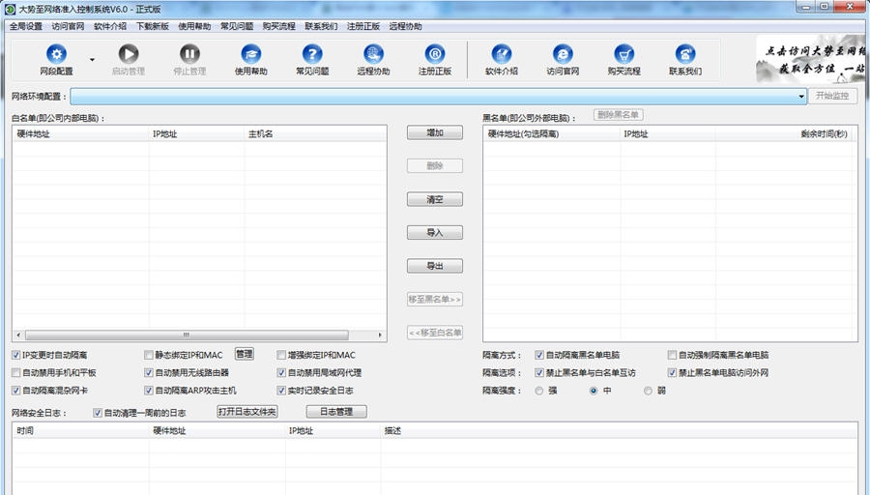This screenshot has width=870, height=495.
Task: Click the <<移至白名单 button
Action: click(435, 333)
